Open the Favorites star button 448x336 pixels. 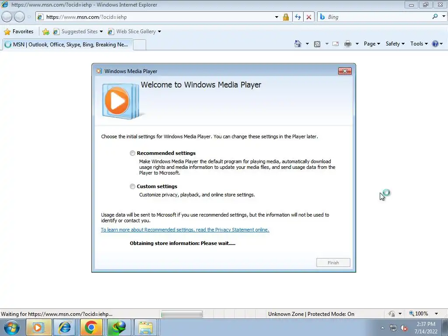pos(19,31)
